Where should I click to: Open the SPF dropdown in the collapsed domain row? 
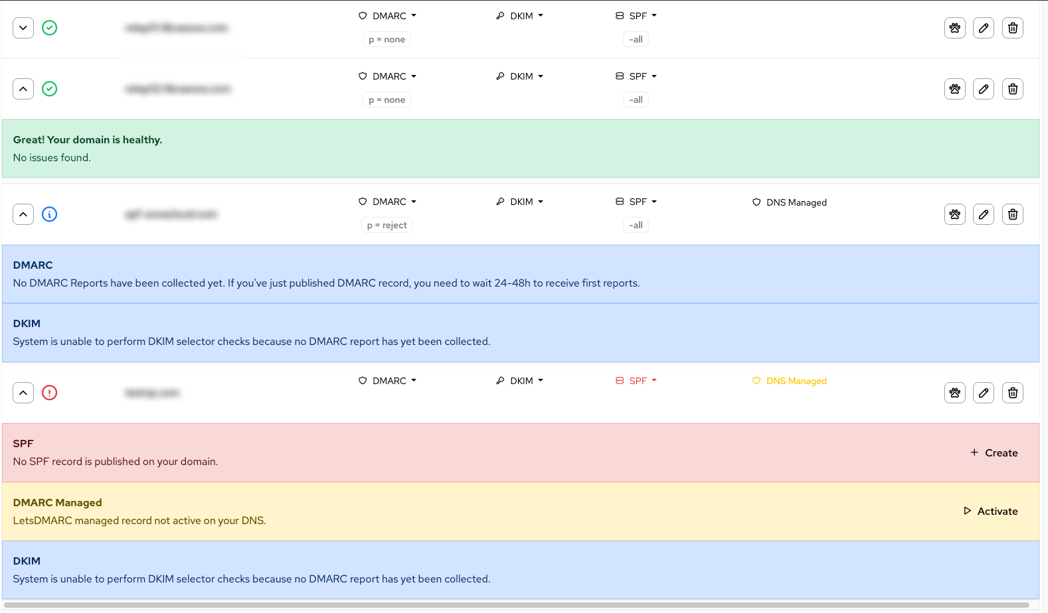[636, 16]
